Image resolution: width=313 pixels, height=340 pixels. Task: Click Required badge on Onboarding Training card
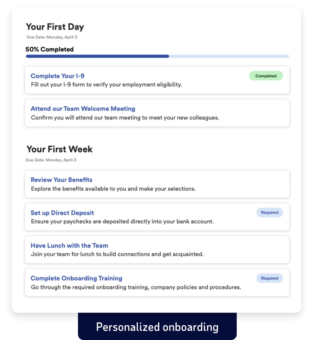(x=269, y=278)
